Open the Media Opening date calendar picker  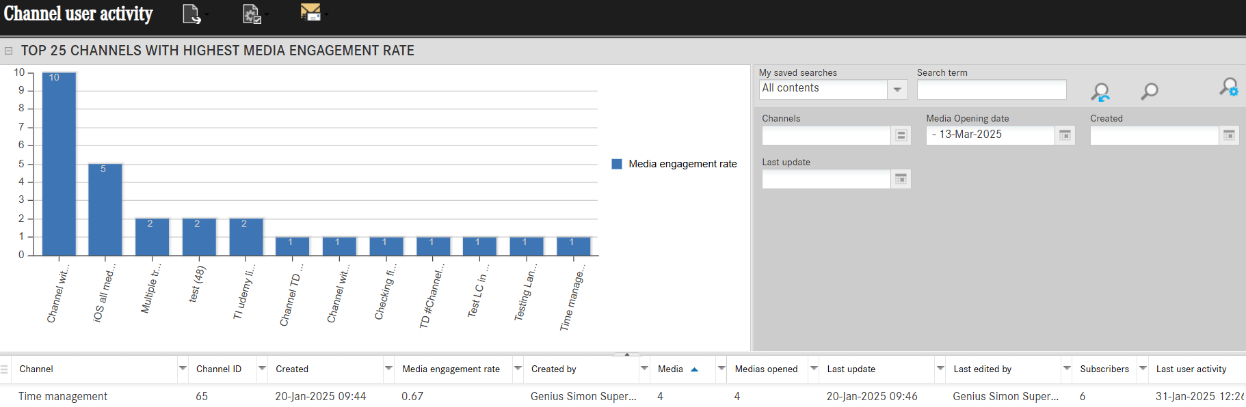pos(1065,135)
